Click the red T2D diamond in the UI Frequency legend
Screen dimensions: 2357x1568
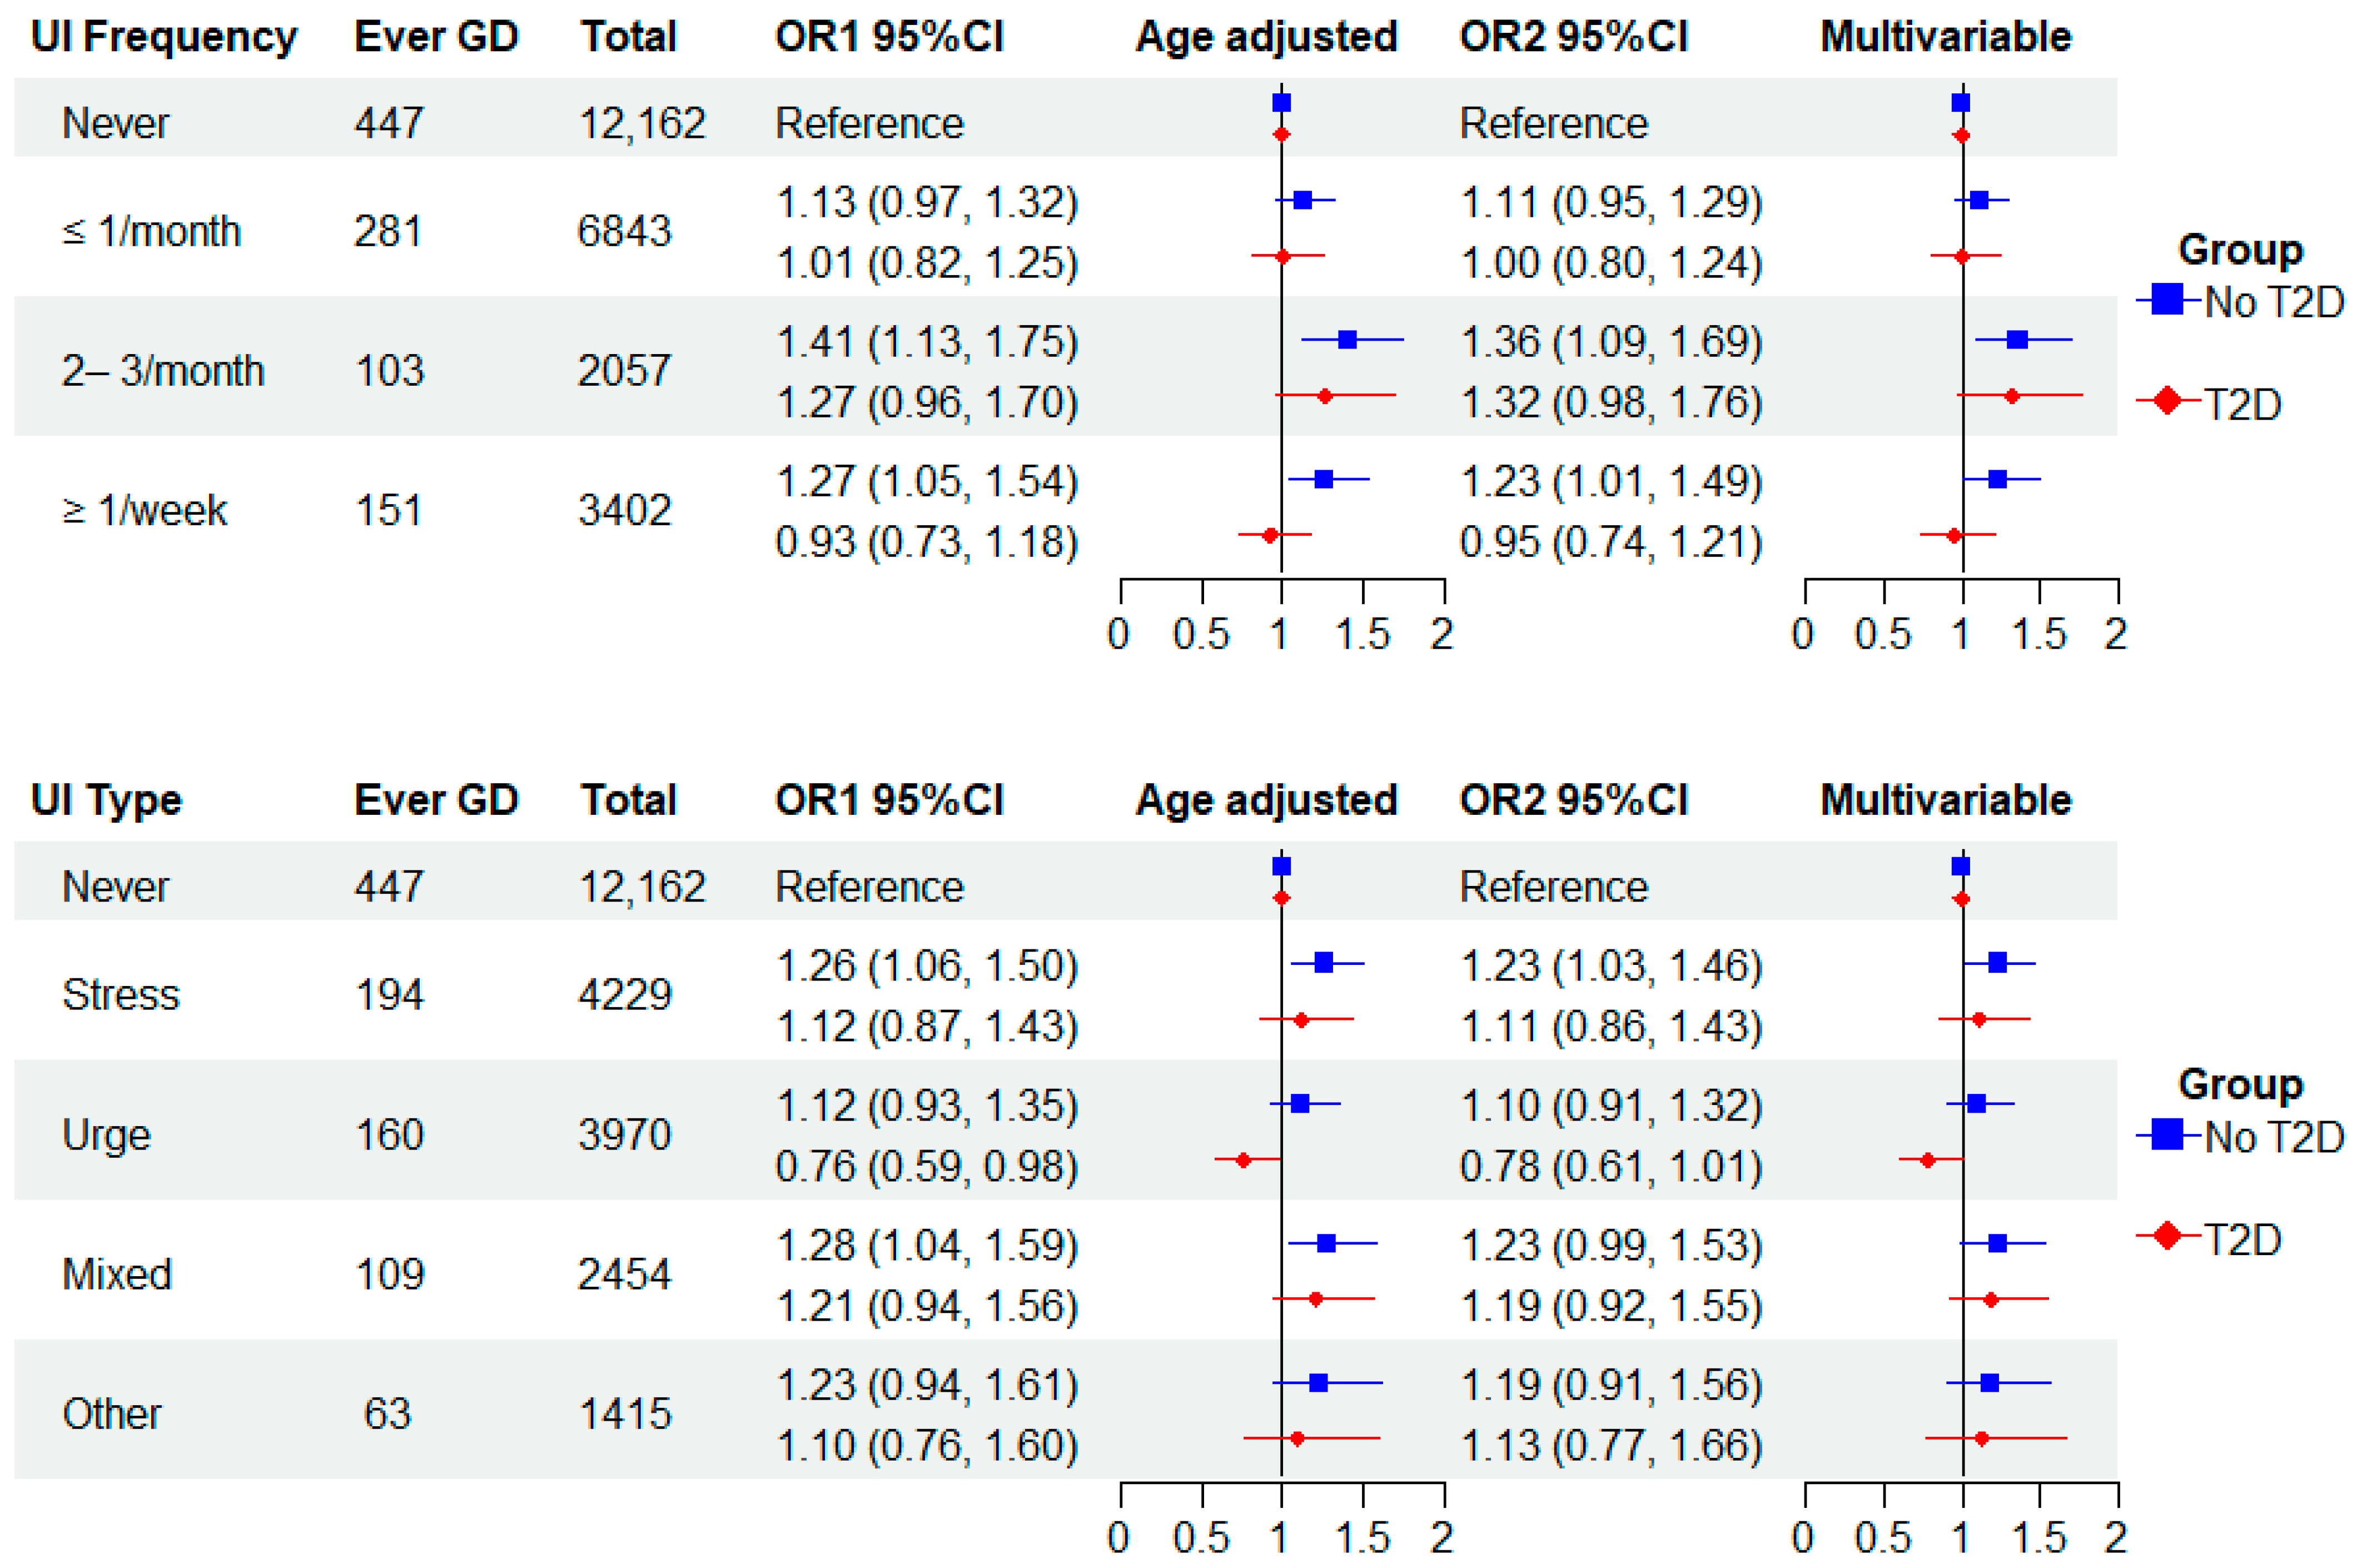tap(2167, 401)
